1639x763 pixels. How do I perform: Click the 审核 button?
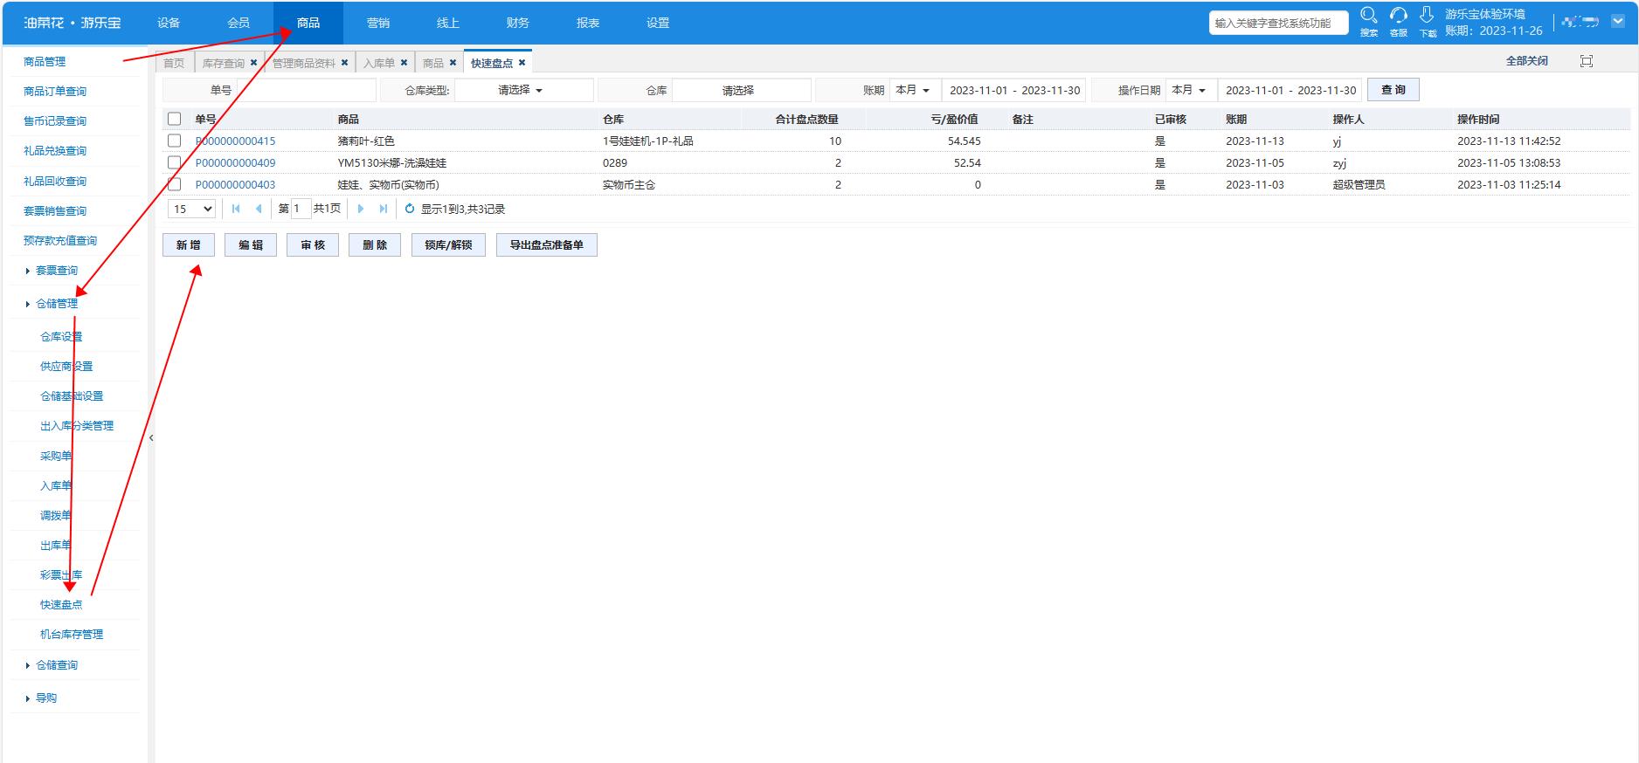[313, 245]
